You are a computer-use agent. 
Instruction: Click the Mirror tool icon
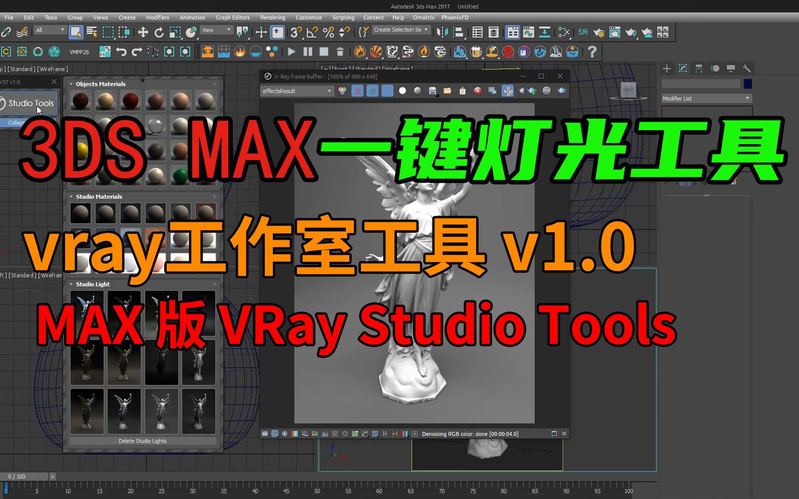442,33
